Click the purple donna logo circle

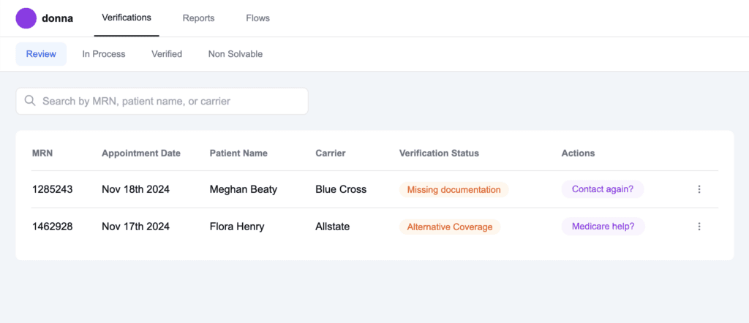click(26, 18)
